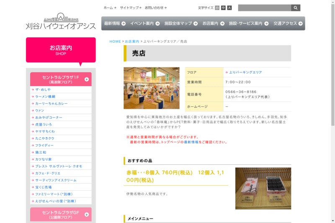
Task: Set font size to small (小)
Action: coord(217,8)
